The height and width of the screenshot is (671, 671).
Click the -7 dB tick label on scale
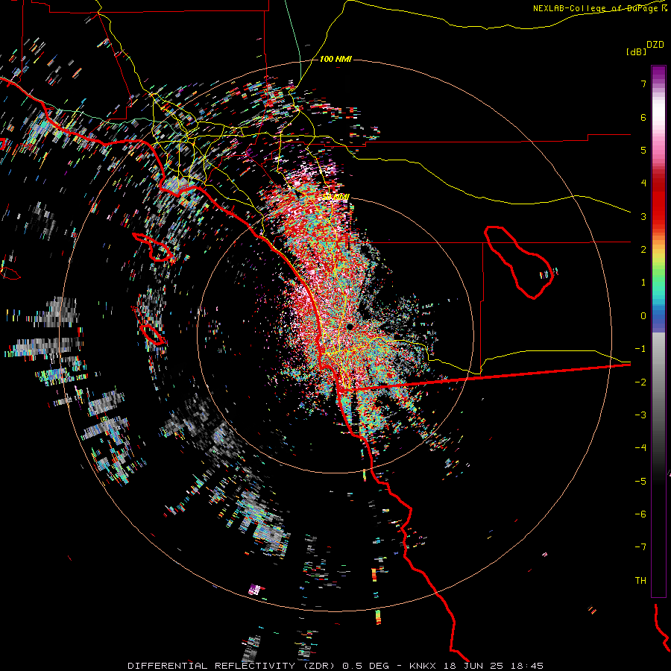640,547
